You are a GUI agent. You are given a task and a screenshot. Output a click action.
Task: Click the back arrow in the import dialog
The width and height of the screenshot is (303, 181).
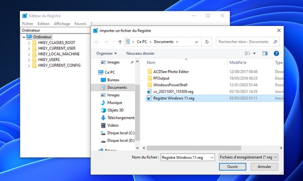pyautogui.click(x=97, y=42)
